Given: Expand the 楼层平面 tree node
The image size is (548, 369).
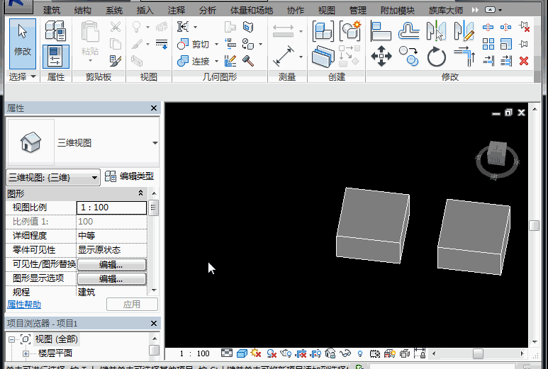Looking at the screenshot, I should [x=26, y=353].
